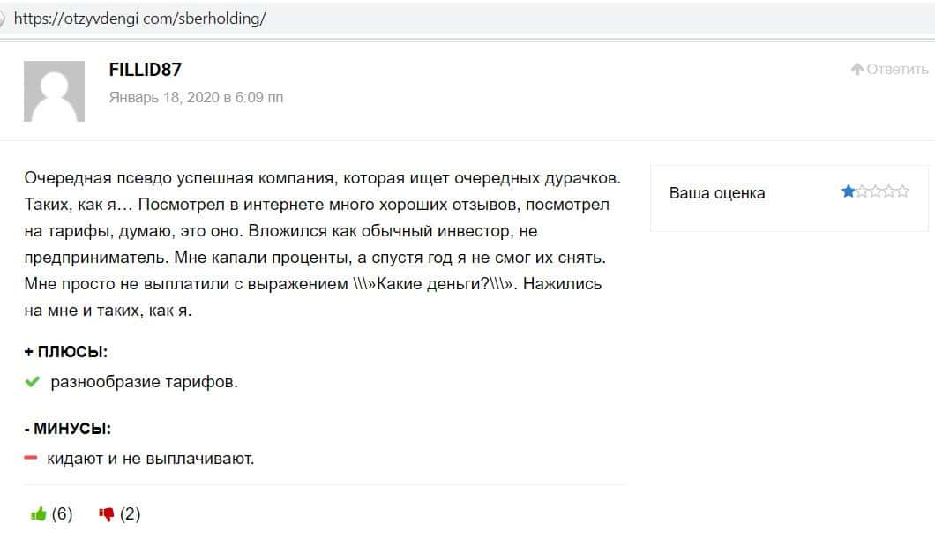This screenshot has width=935, height=539.
Task: Click the ПЛЮСЫ section heading
Action: (x=66, y=352)
